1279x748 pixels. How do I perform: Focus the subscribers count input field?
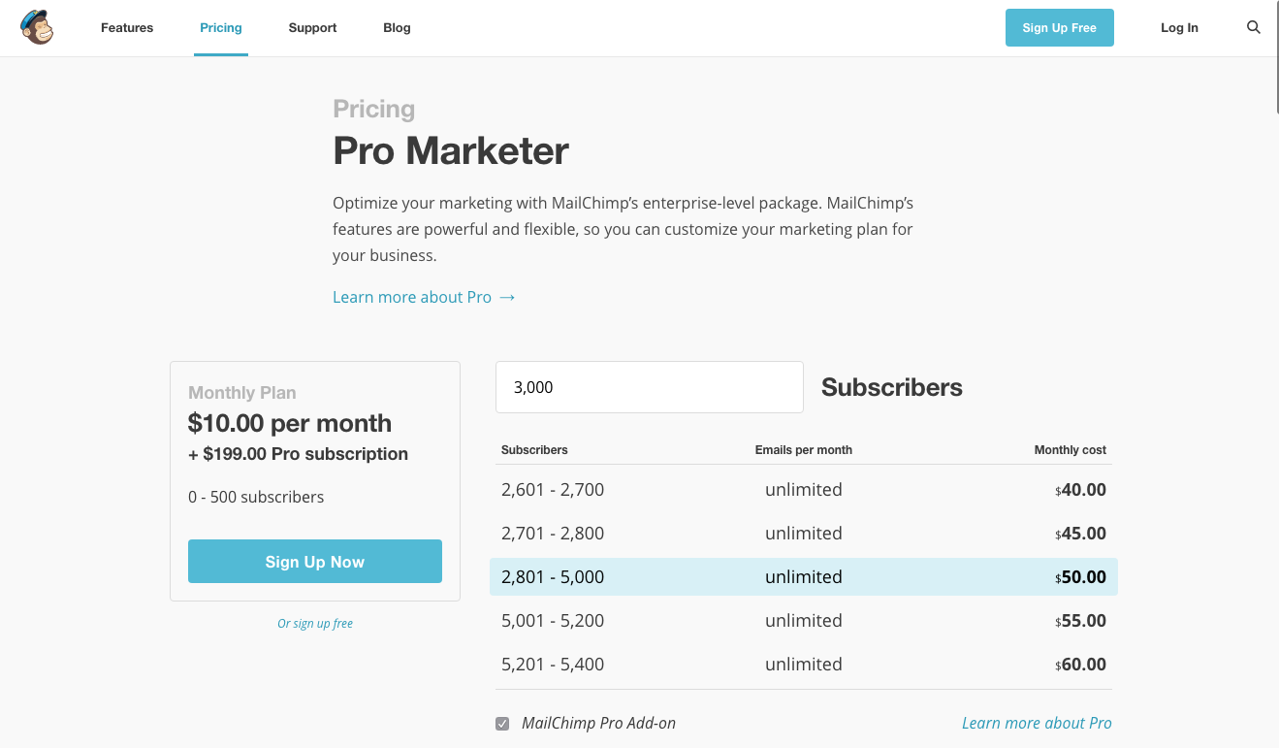[x=649, y=387]
